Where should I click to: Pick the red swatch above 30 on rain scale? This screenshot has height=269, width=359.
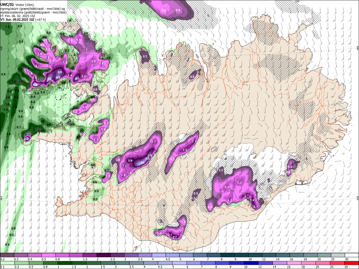(x=351, y=263)
